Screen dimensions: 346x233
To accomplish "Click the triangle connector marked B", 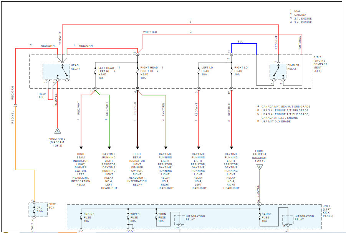I will pyautogui.click(x=260, y=167).
